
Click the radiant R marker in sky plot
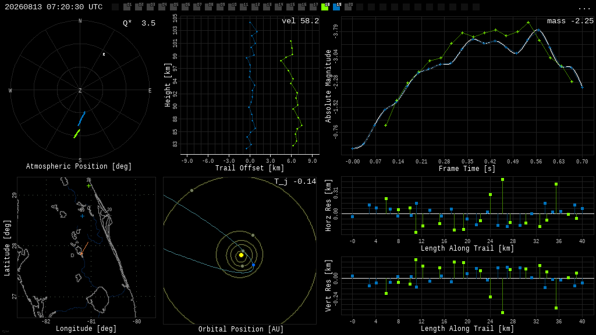(x=104, y=55)
